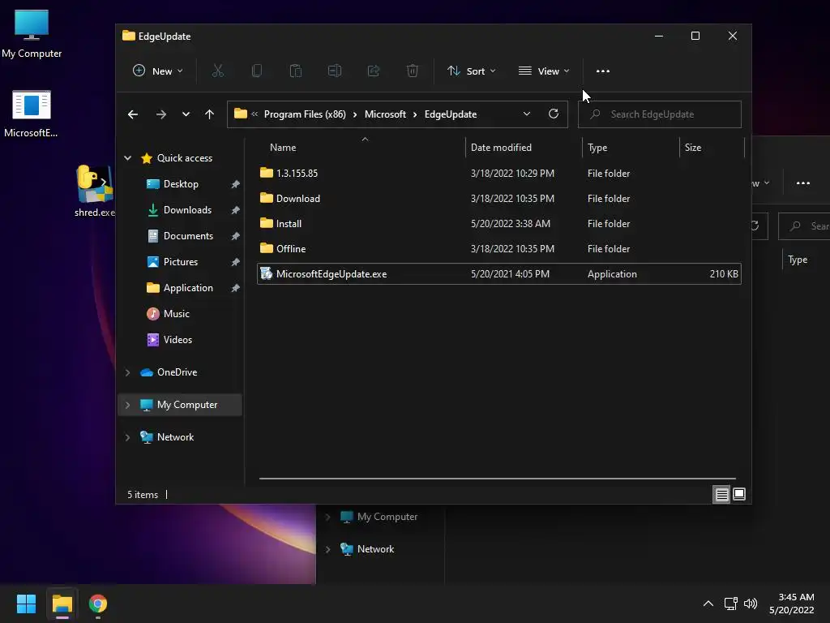
Task: Click File Explorer on the taskbar
Action: (62, 604)
